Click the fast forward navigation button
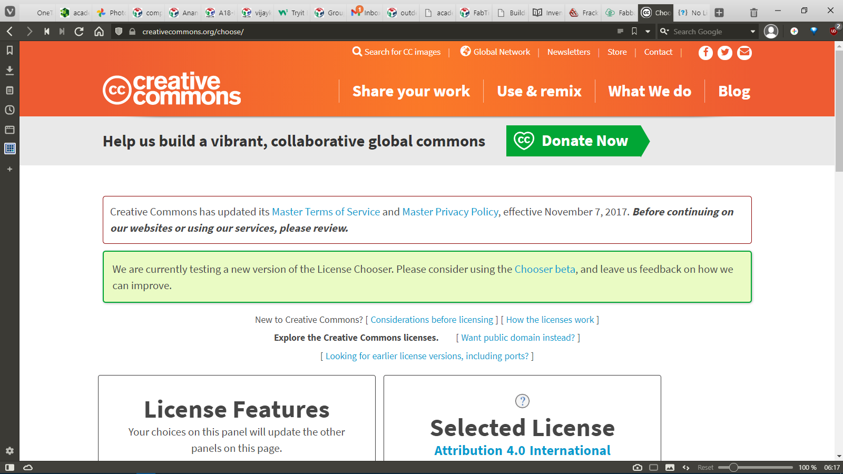The image size is (843, 474). (x=62, y=32)
